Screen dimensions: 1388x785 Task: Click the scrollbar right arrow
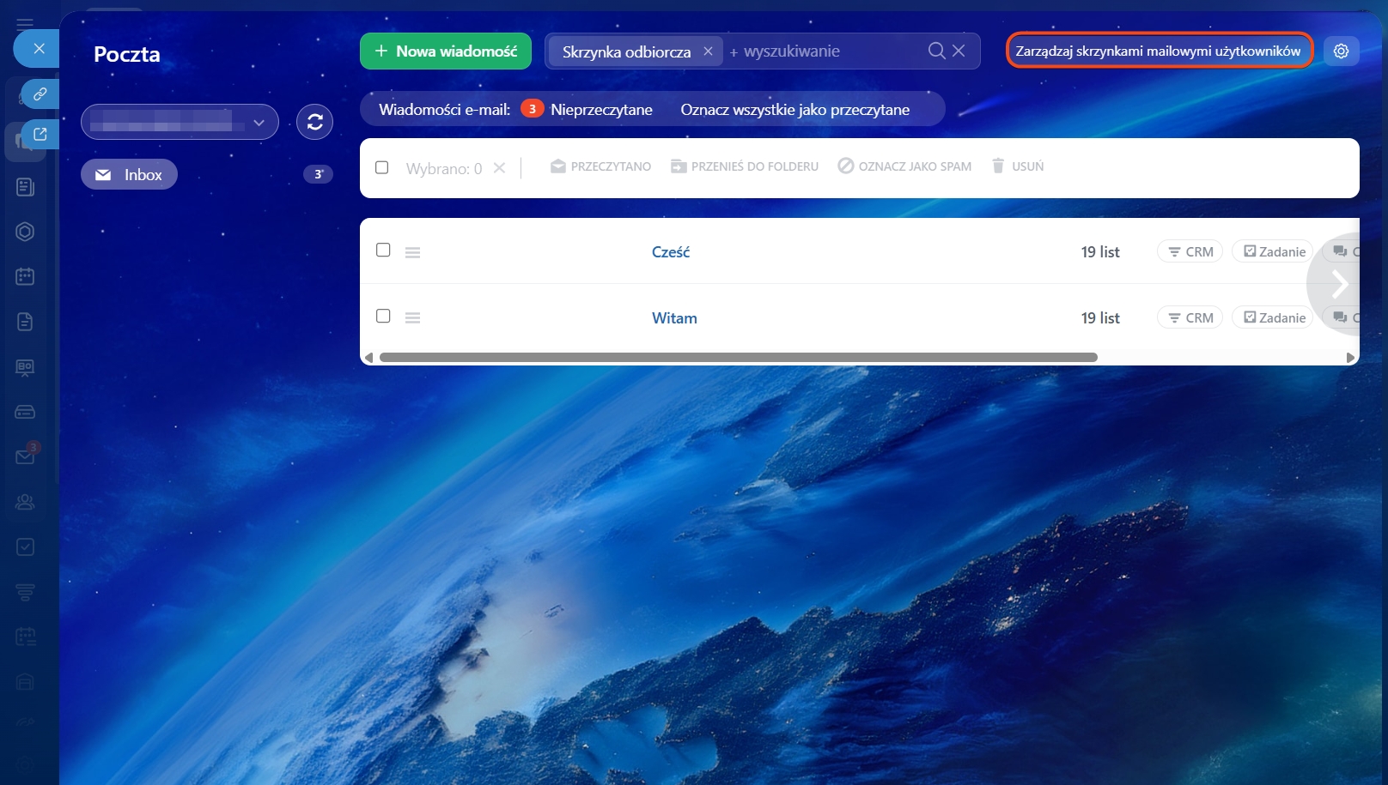(1350, 358)
